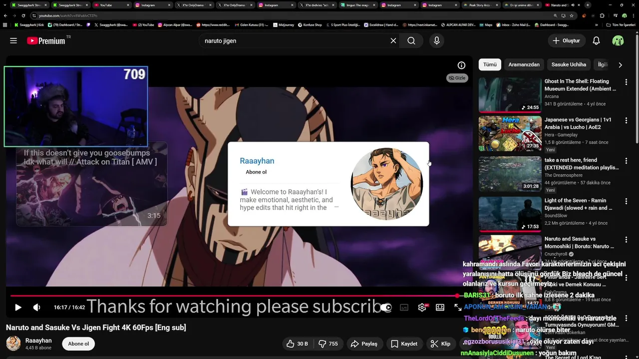The image size is (639, 359).
Task: Open options for Naruto and Sasuke vs Momoshiki
Action: click(626, 240)
